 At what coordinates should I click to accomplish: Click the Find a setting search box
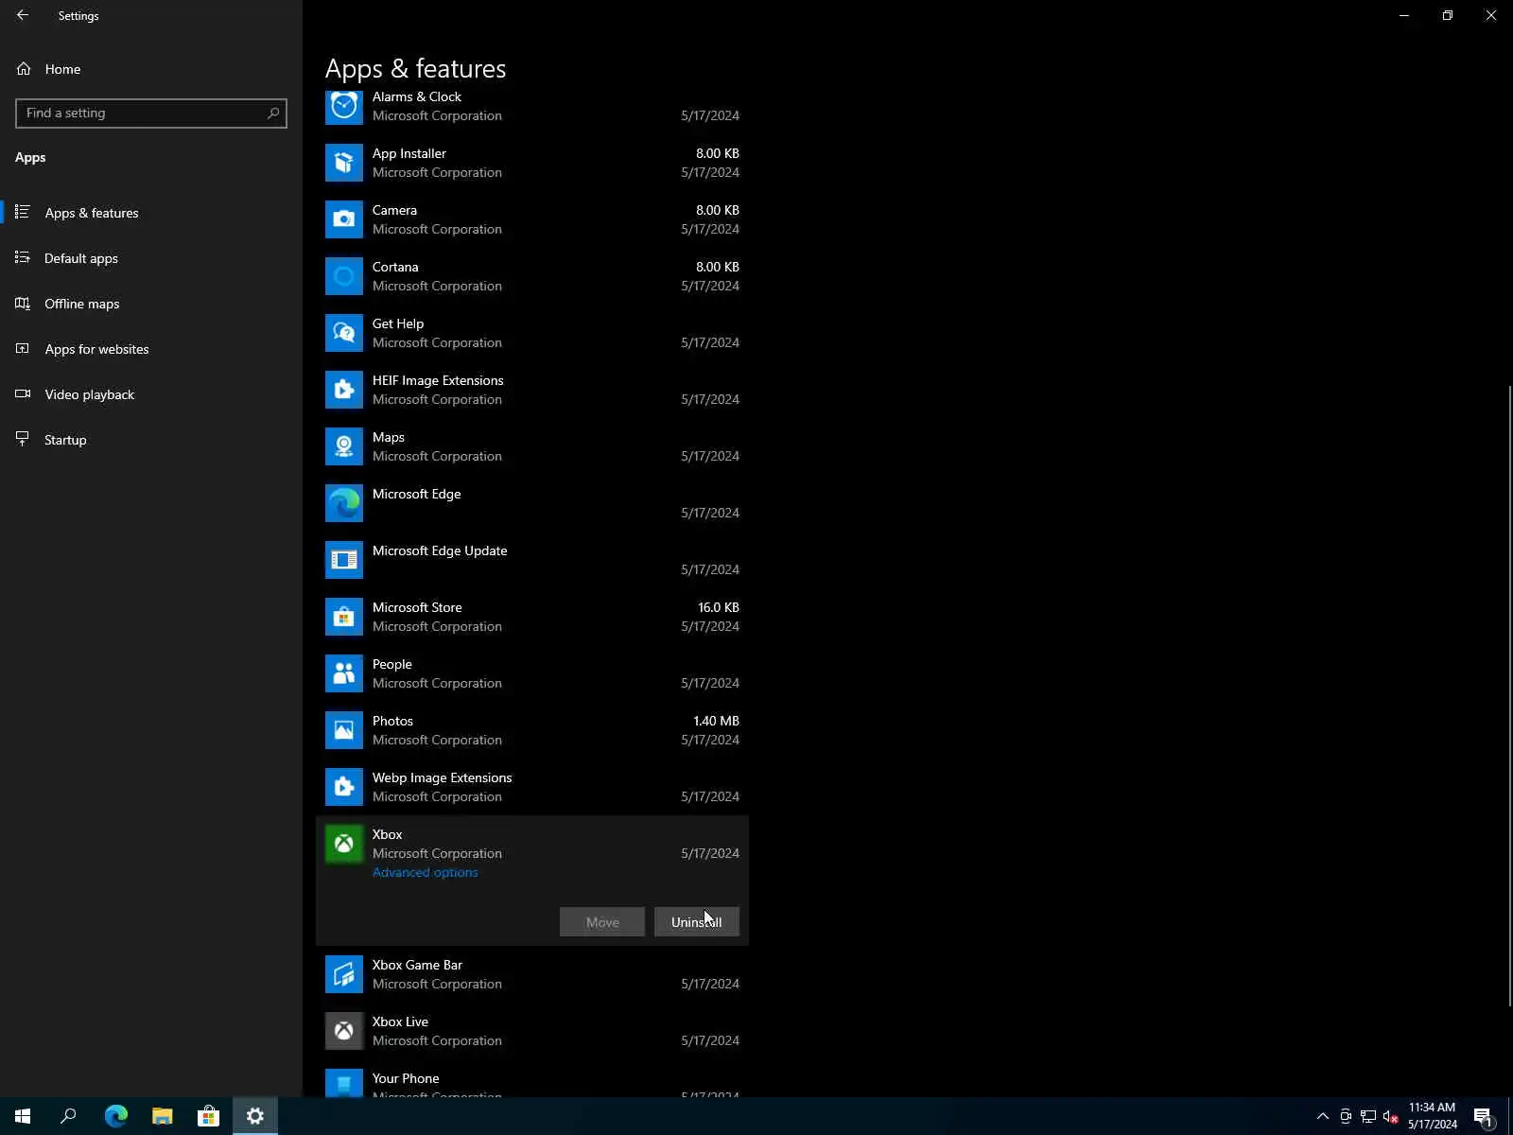click(151, 113)
